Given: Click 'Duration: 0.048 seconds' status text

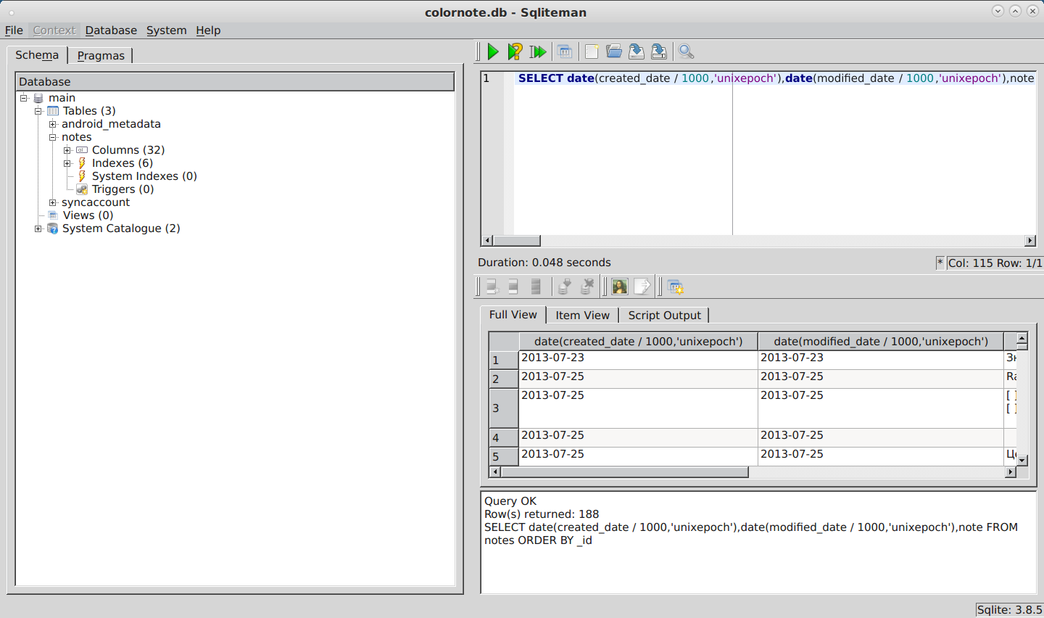Looking at the screenshot, I should point(544,263).
